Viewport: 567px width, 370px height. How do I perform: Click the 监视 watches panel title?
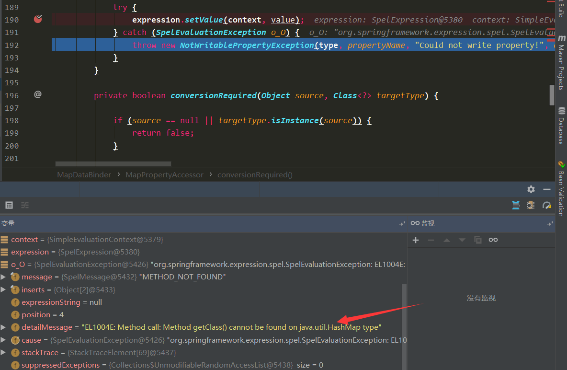[428, 223]
